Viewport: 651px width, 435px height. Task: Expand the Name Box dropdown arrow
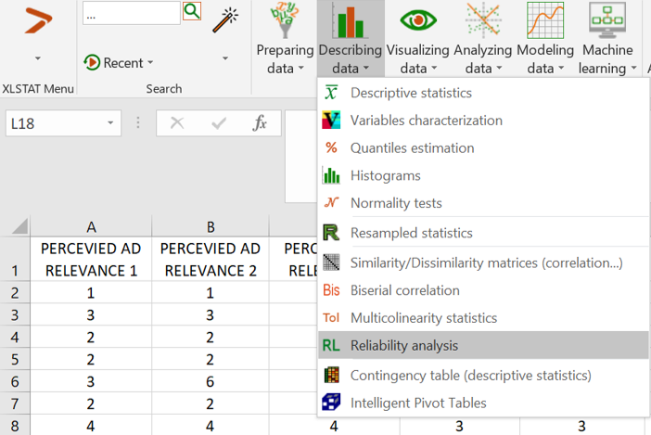(110, 122)
